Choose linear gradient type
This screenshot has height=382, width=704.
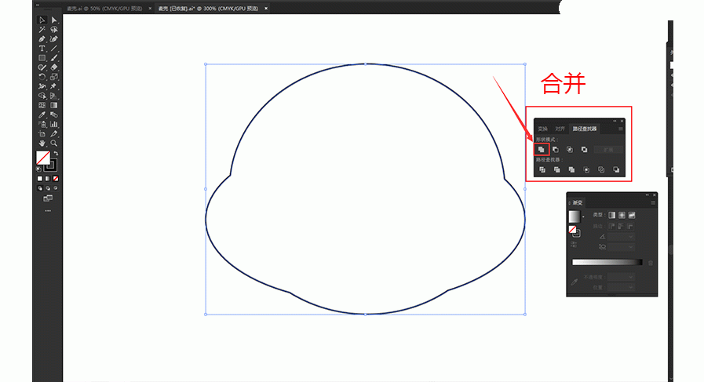pyautogui.click(x=611, y=215)
